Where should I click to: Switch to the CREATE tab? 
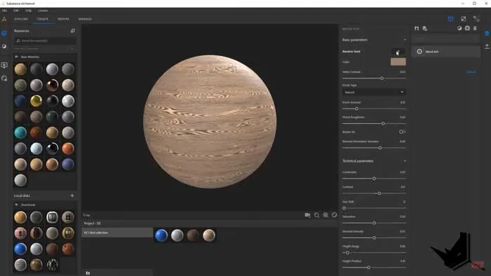click(43, 19)
